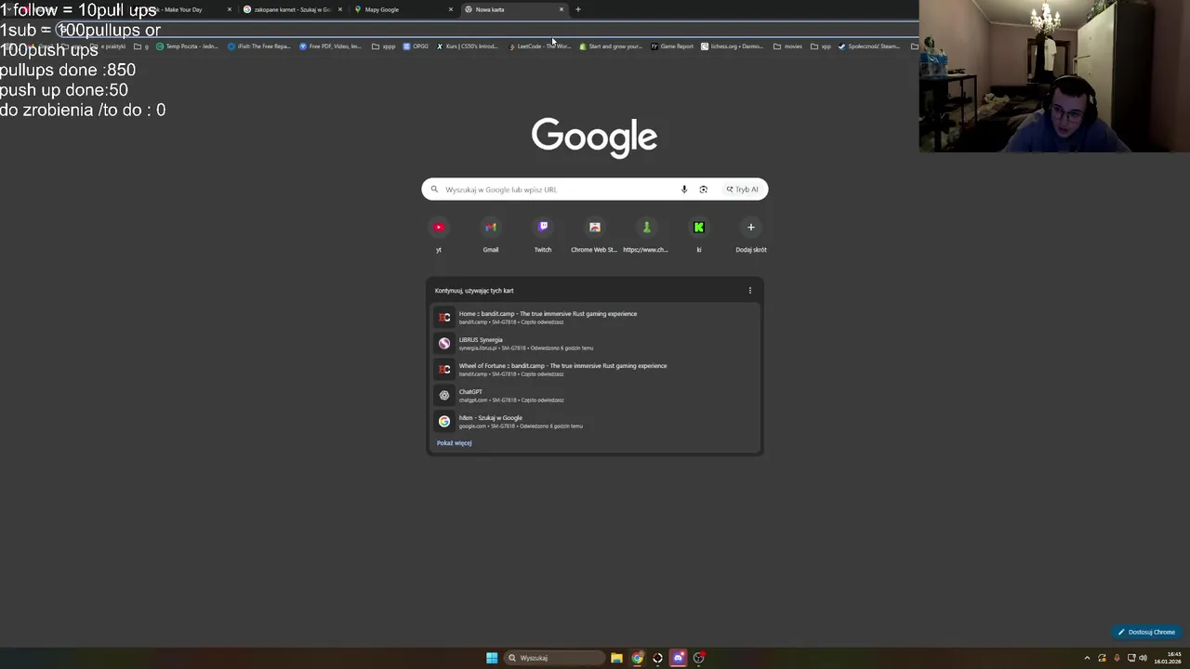Open the 'h&m - Szukaj w Google' entry
Viewport: 1190px width, 669px height.
[595, 422]
